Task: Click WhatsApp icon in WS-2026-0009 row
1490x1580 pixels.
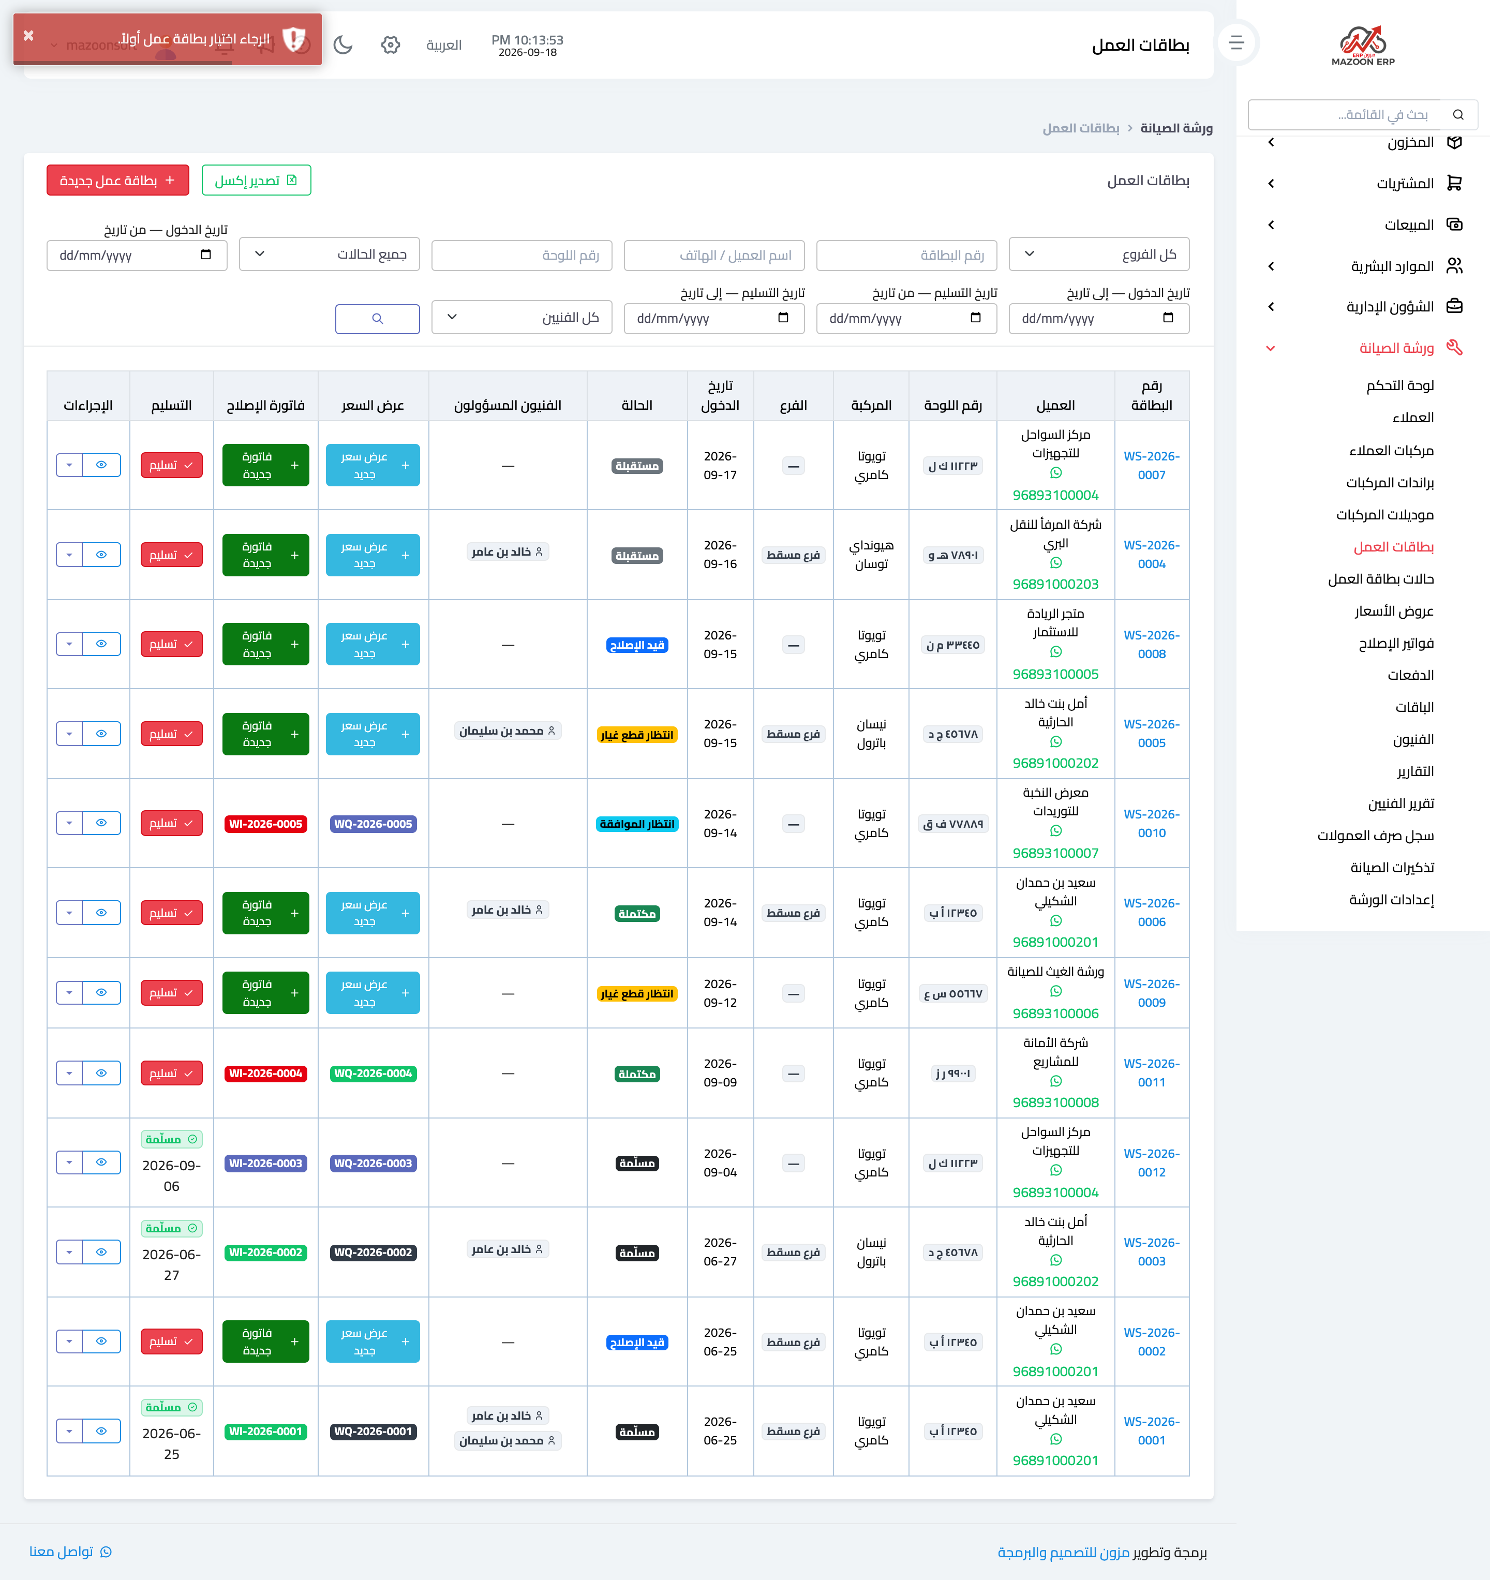Action: point(1055,991)
